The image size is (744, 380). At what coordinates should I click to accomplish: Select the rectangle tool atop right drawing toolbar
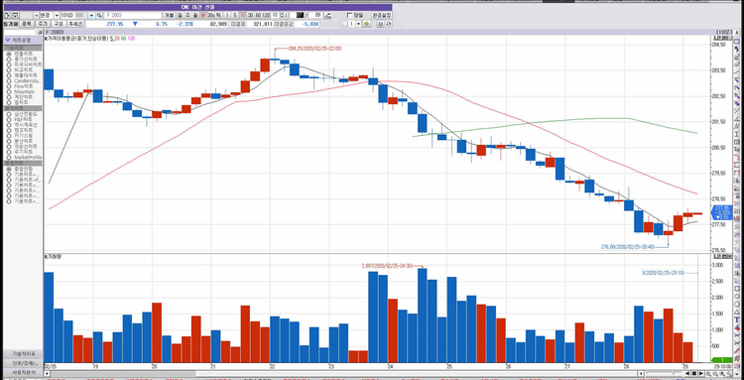pyautogui.click(x=737, y=42)
